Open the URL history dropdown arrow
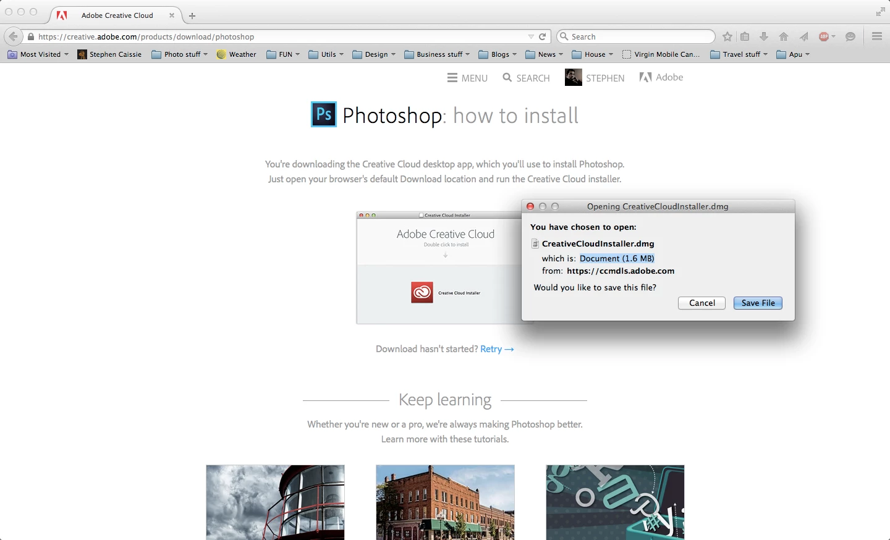Image resolution: width=890 pixels, height=540 pixels. pyautogui.click(x=530, y=36)
